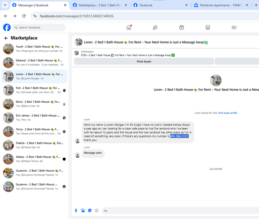Focus the Aa message input field

tap(180, 211)
